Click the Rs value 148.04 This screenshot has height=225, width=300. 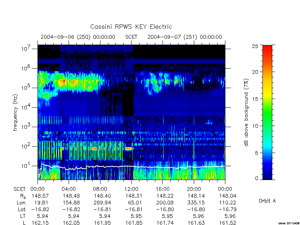tap(228, 196)
